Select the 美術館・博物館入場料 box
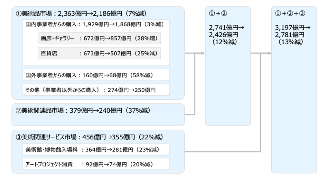This screenshot has height=181, width=327. [x=96, y=150]
